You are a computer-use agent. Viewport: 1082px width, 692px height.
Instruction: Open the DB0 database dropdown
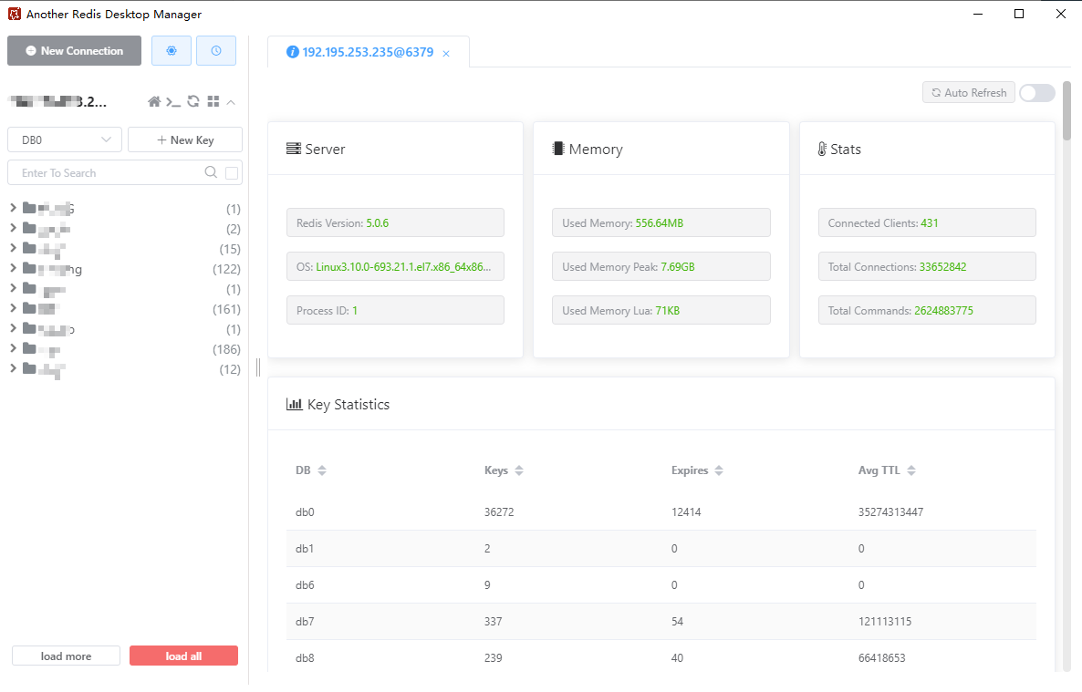point(64,139)
